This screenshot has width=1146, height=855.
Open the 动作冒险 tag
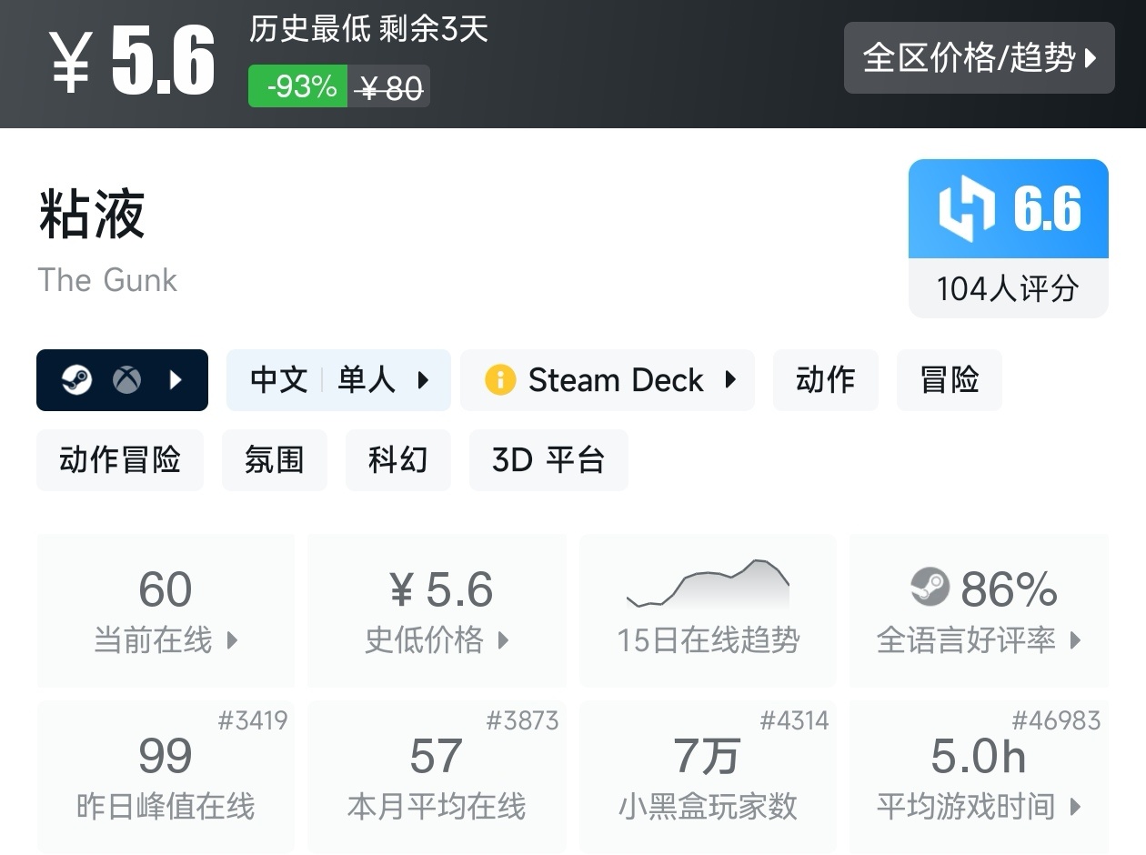(120, 459)
